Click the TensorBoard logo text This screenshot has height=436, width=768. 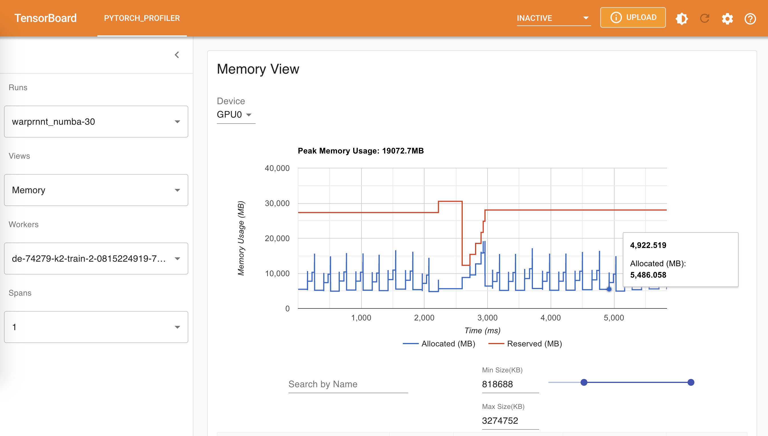[45, 18]
